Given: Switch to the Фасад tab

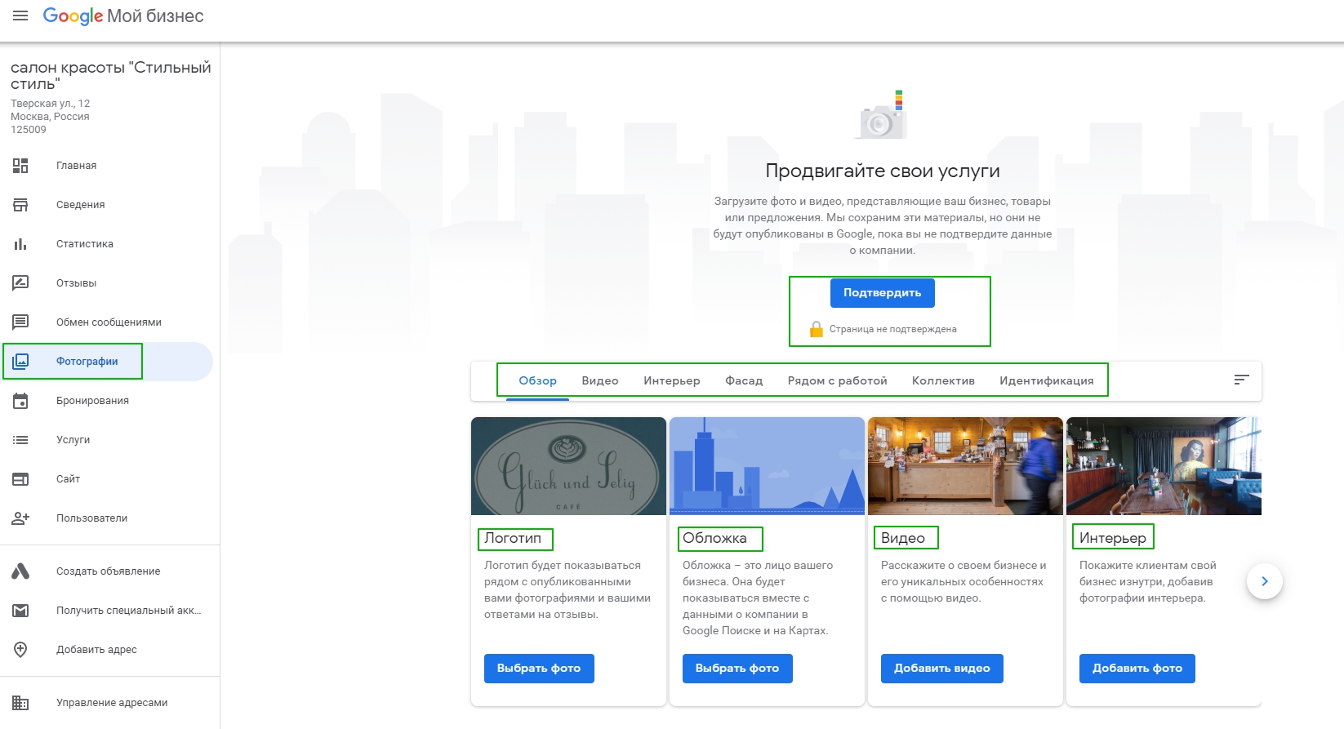Looking at the screenshot, I should [x=743, y=380].
